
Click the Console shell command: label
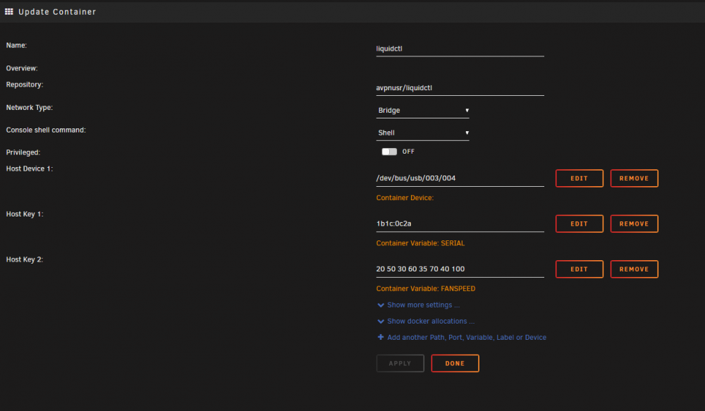pos(46,130)
